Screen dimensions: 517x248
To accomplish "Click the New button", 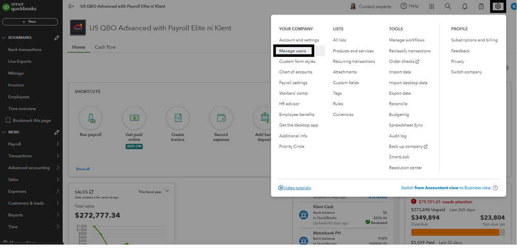I will (30, 22).
